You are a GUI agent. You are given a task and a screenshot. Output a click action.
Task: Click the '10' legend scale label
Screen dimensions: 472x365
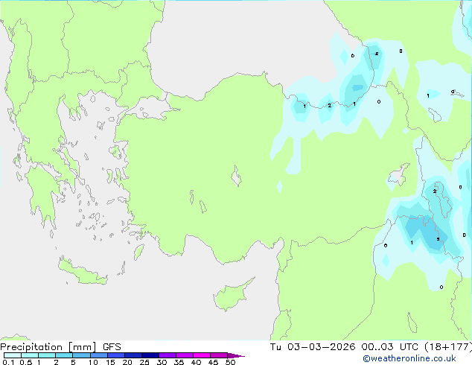(x=93, y=362)
